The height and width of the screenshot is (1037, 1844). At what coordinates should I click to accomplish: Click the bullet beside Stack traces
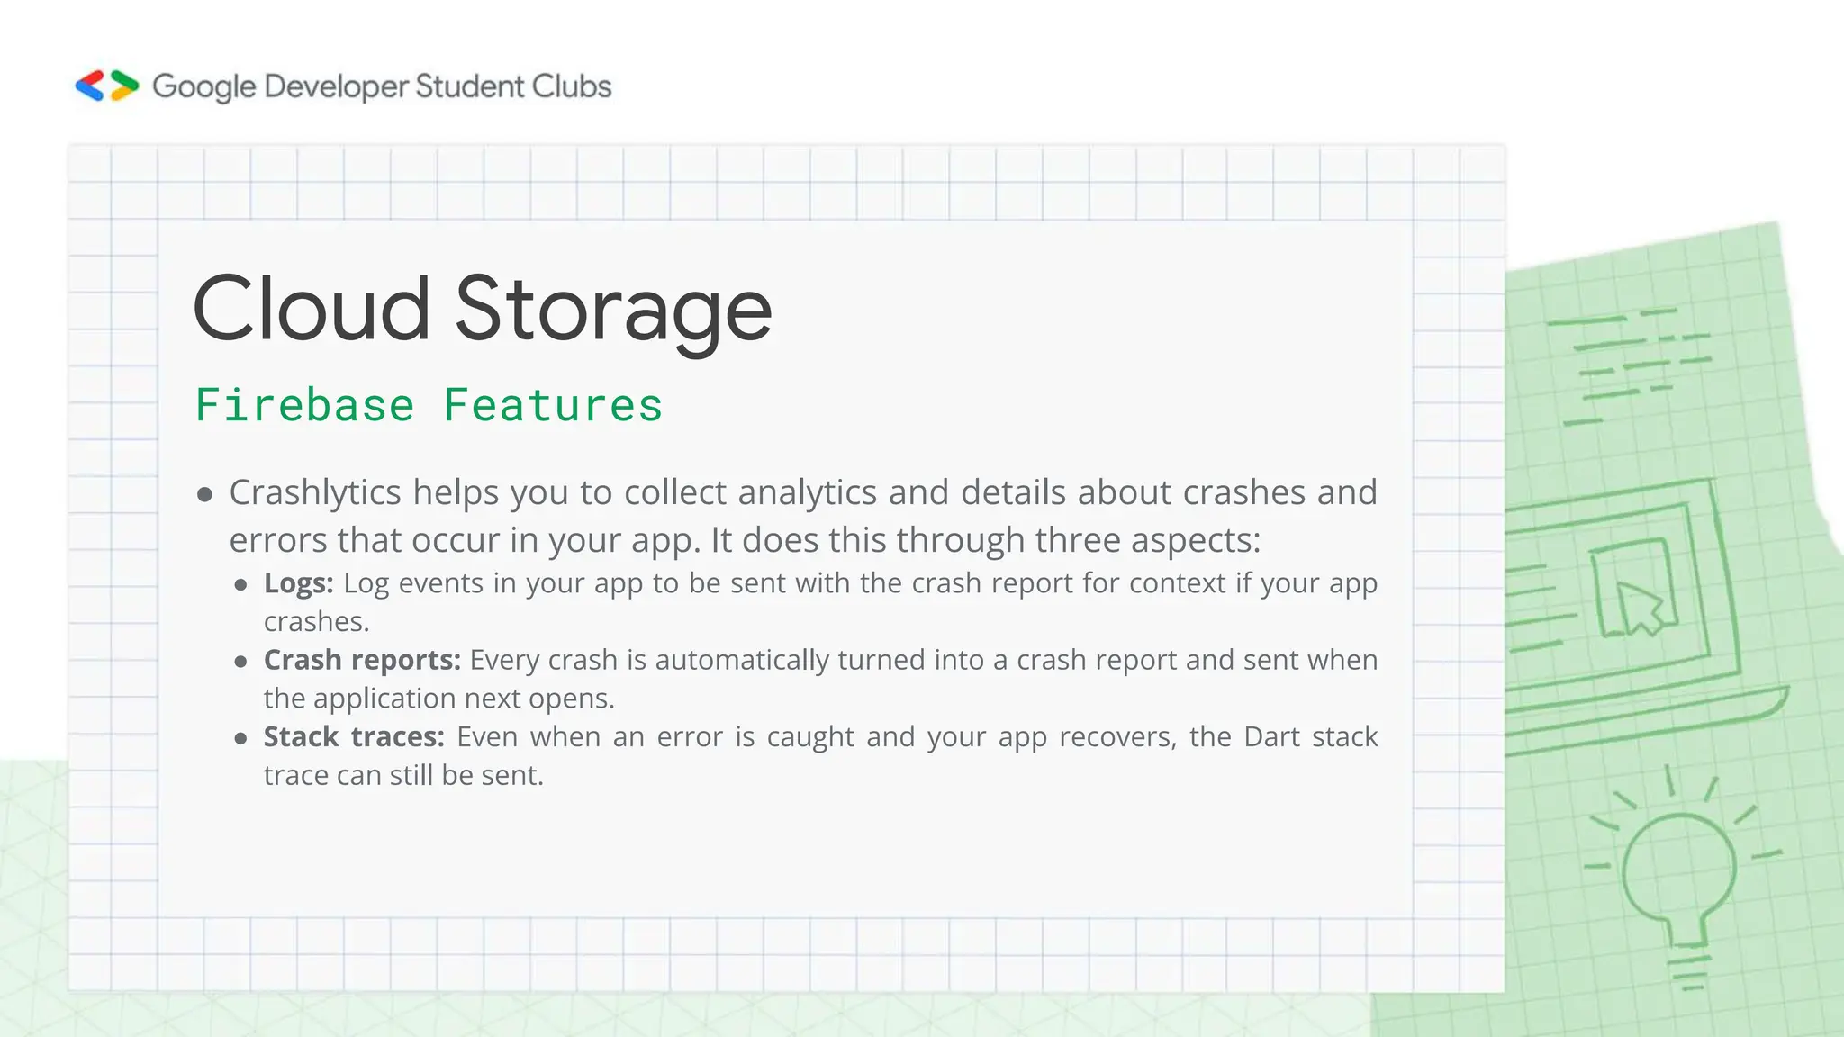click(x=240, y=739)
